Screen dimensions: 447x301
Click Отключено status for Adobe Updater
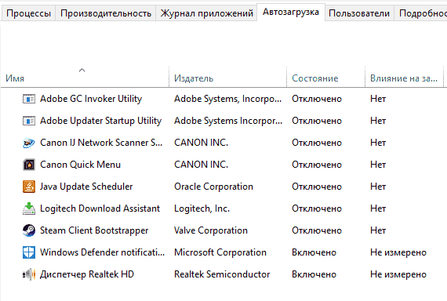coord(317,121)
